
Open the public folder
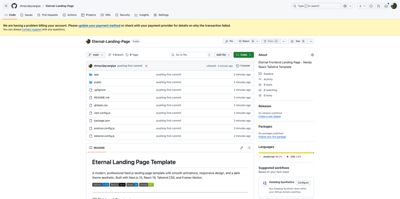[98, 82]
